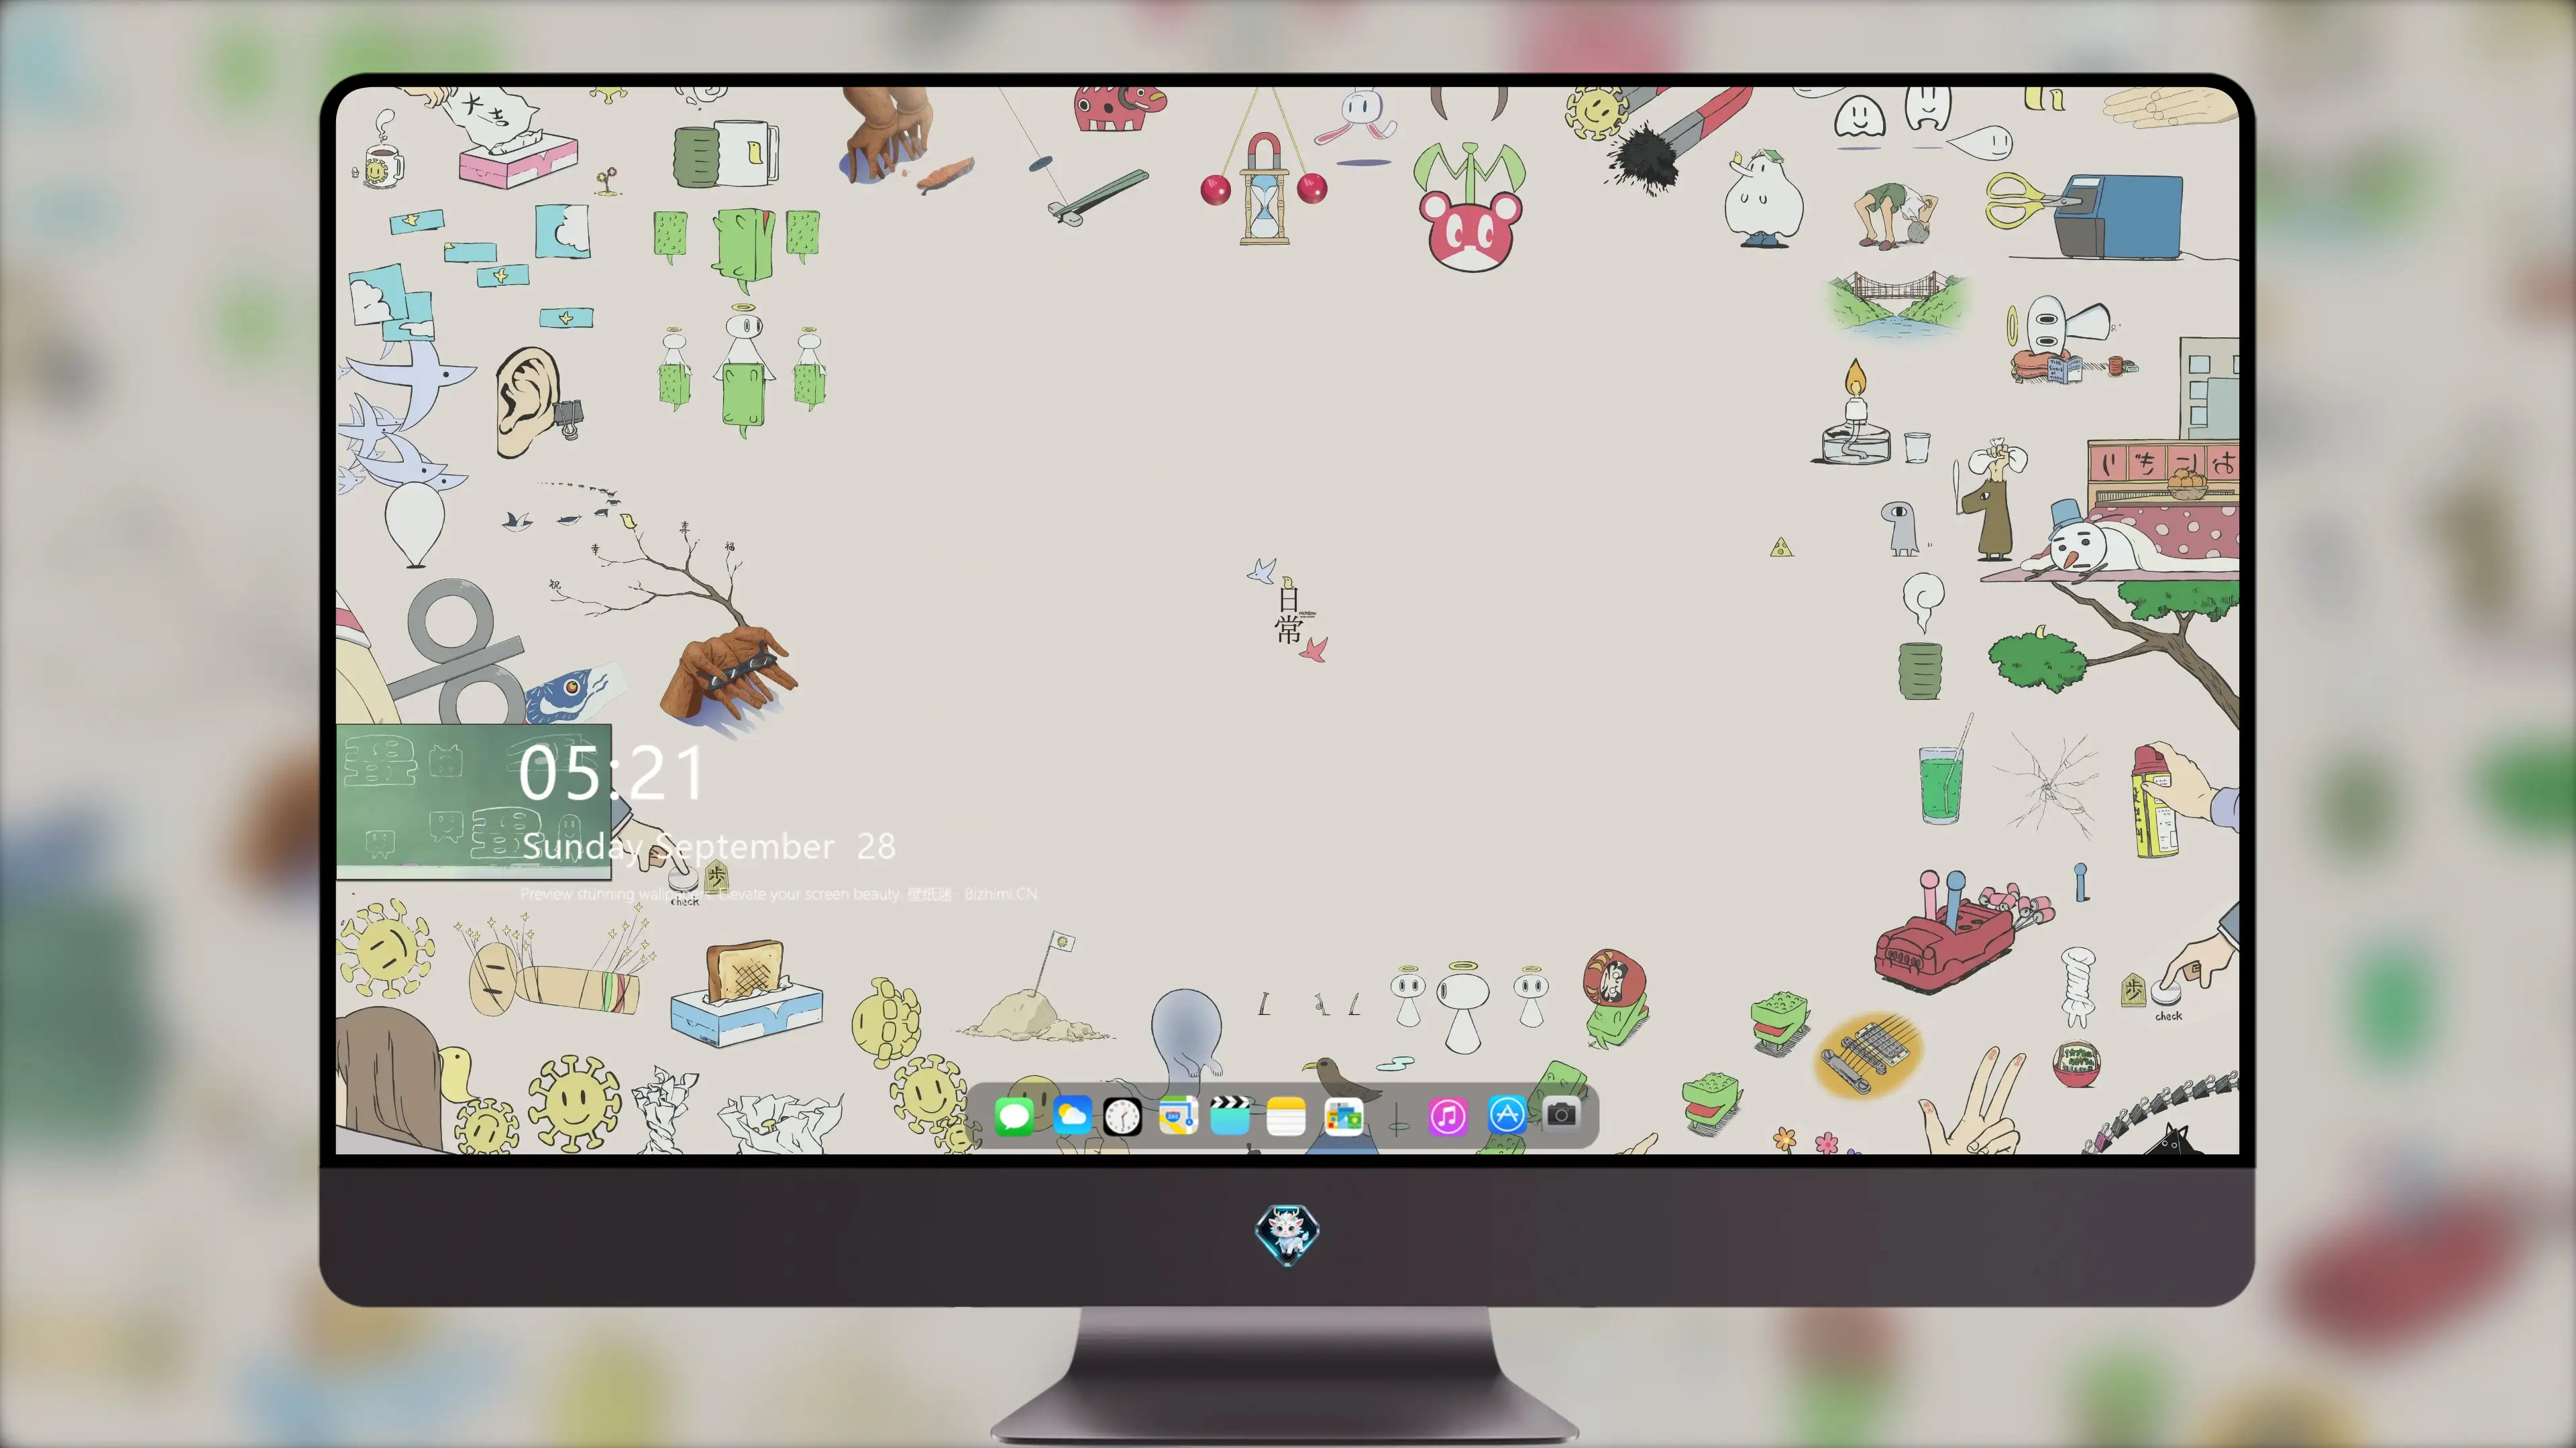Open the yellow Notes app

[x=1286, y=1115]
